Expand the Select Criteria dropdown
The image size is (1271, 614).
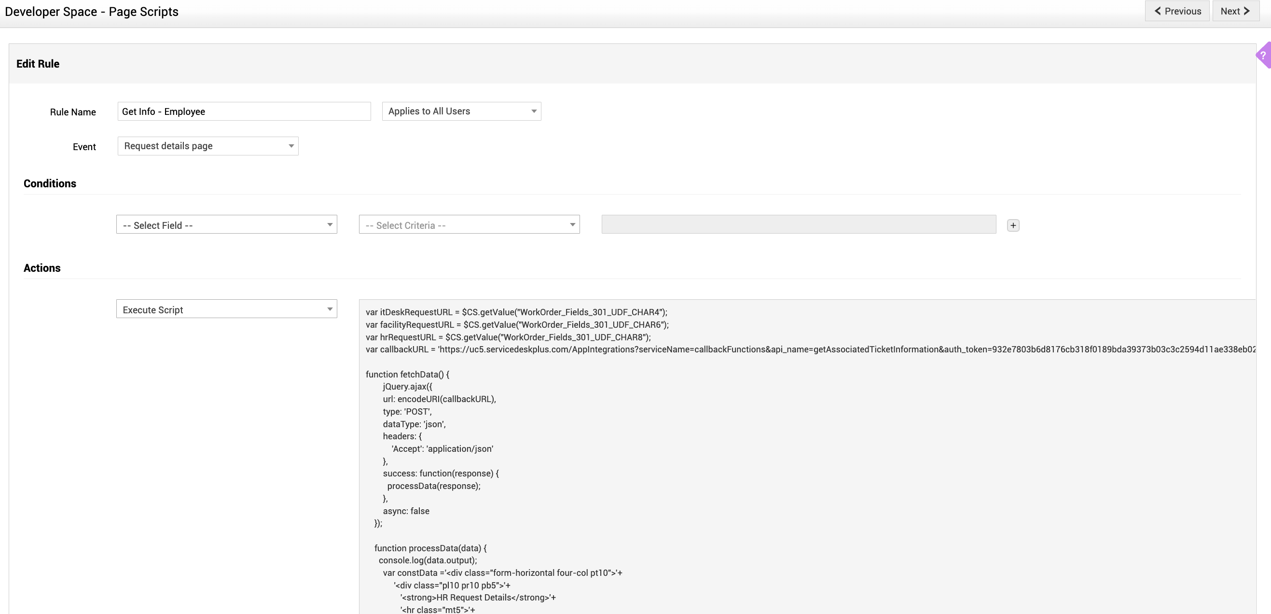point(469,225)
